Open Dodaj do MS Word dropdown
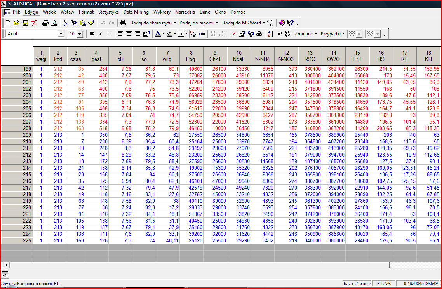442x289 pixels. click(x=244, y=23)
